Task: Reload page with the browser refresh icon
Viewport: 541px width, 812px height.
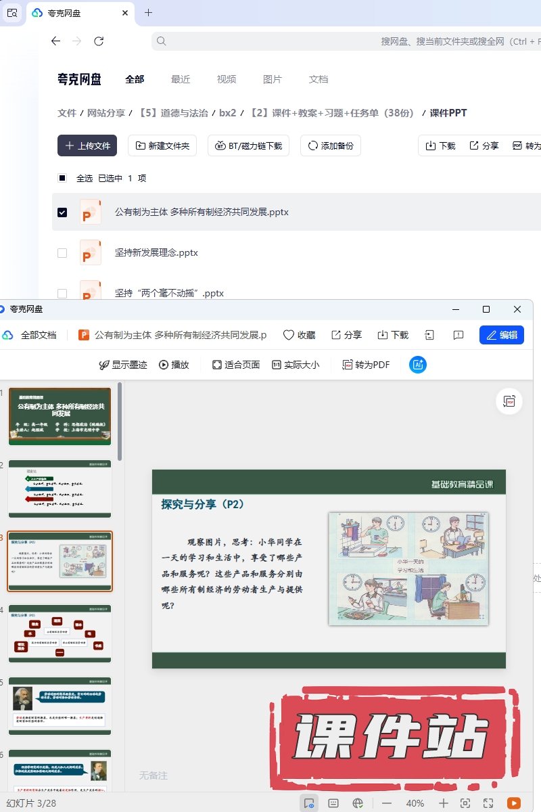Action: pos(99,41)
